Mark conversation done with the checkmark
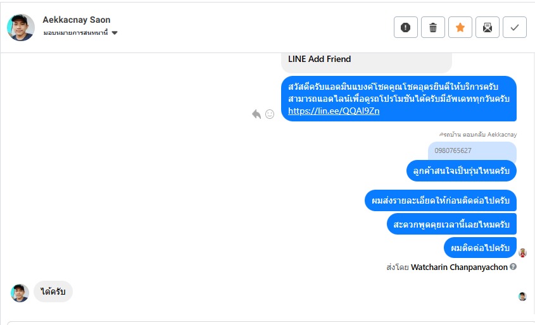 (x=515, y=27)
